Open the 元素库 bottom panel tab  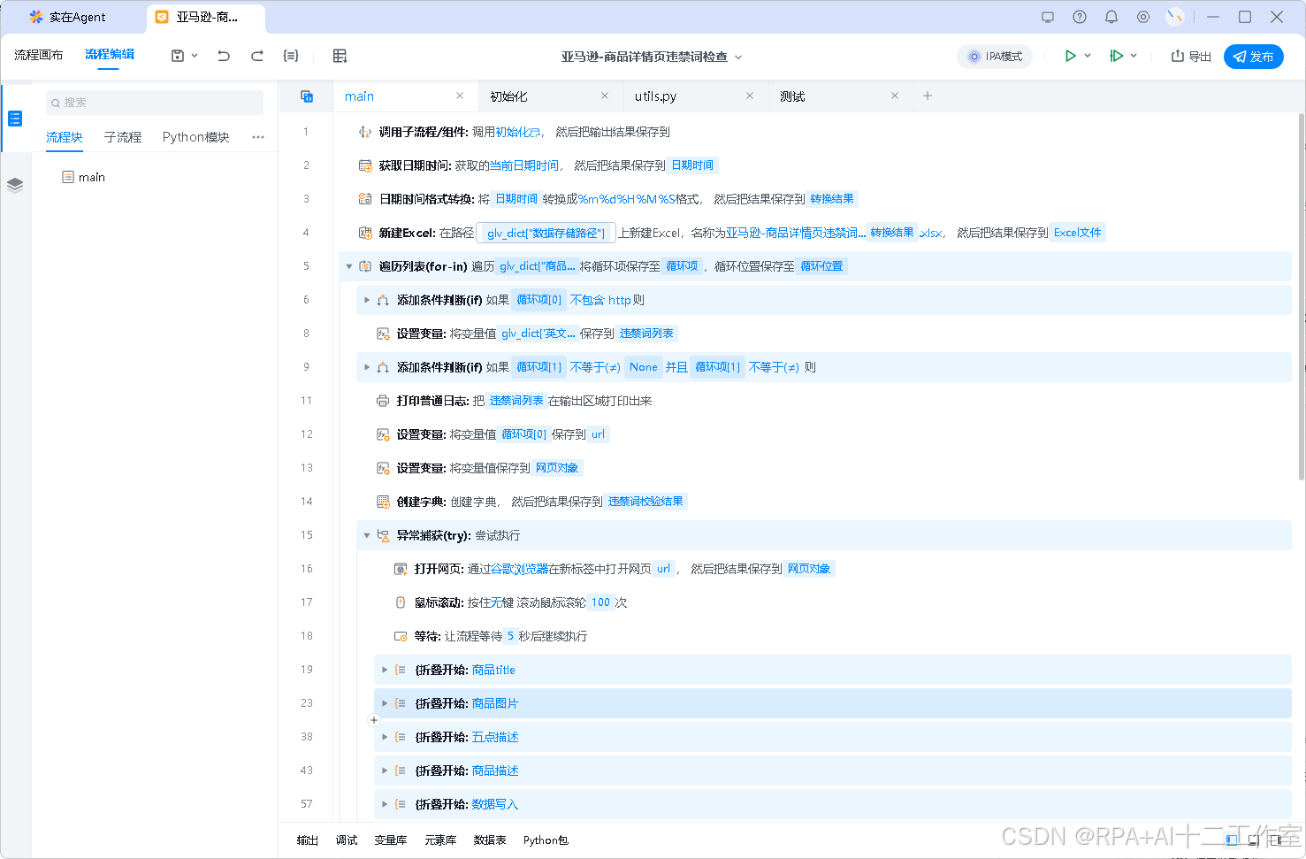pyautogui.click(x=440, y=840)
